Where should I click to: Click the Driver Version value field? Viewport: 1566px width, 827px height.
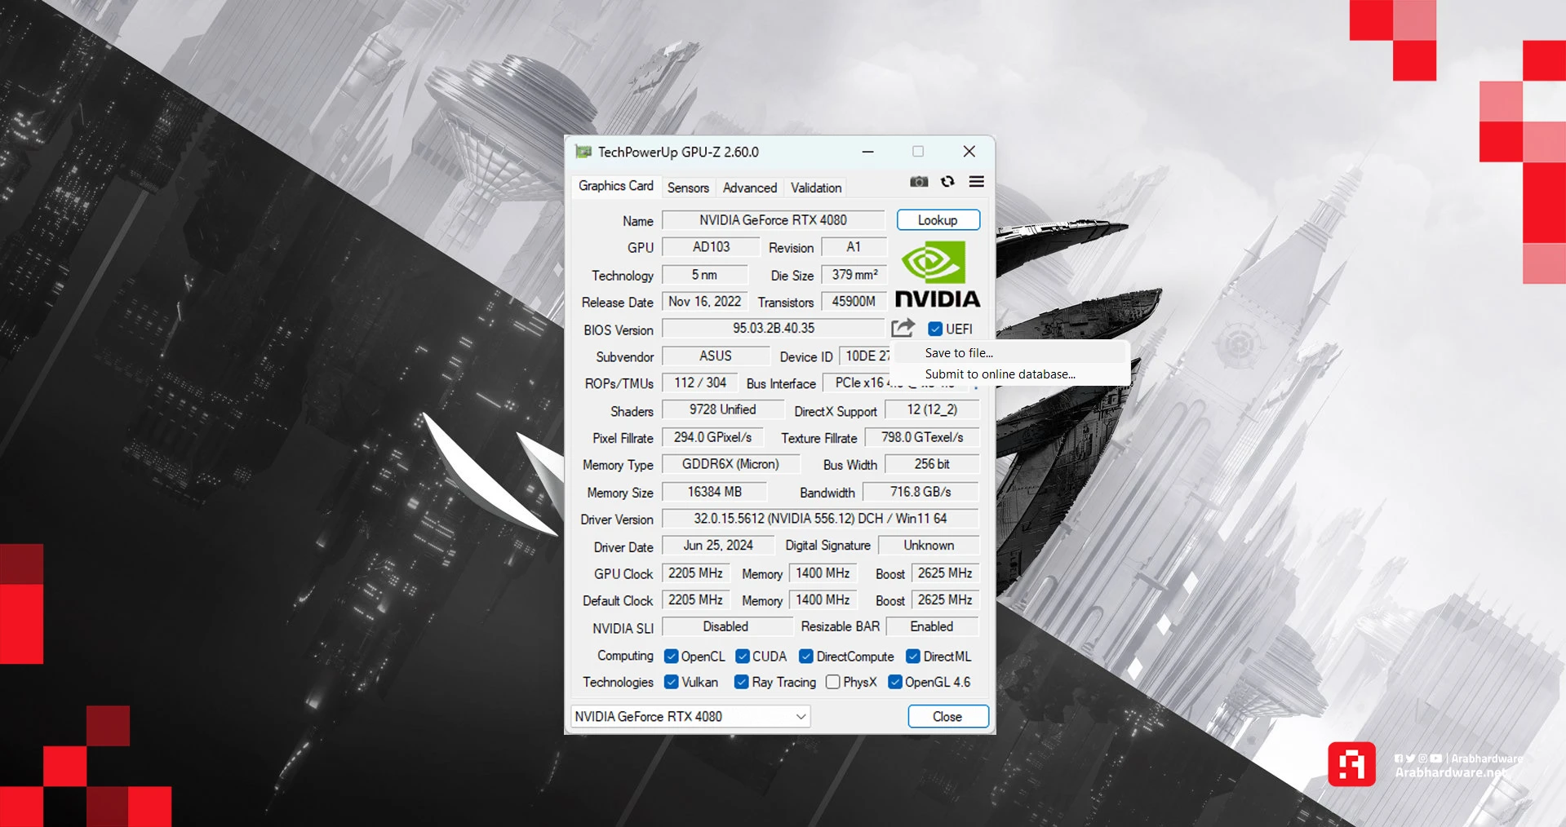pos(820,519)
